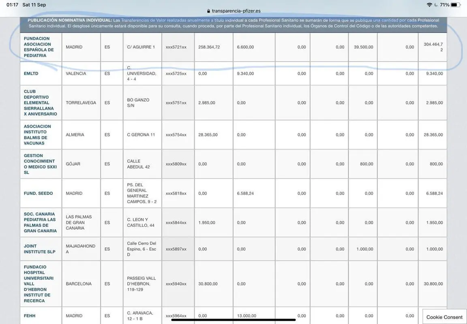Click the MAJADAHONDA city cell

click(x=81, y=249)
